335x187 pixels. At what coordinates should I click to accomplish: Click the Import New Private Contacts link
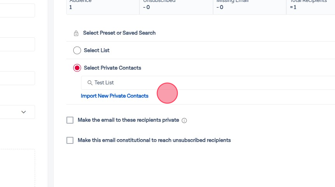[x=115, y=96]
